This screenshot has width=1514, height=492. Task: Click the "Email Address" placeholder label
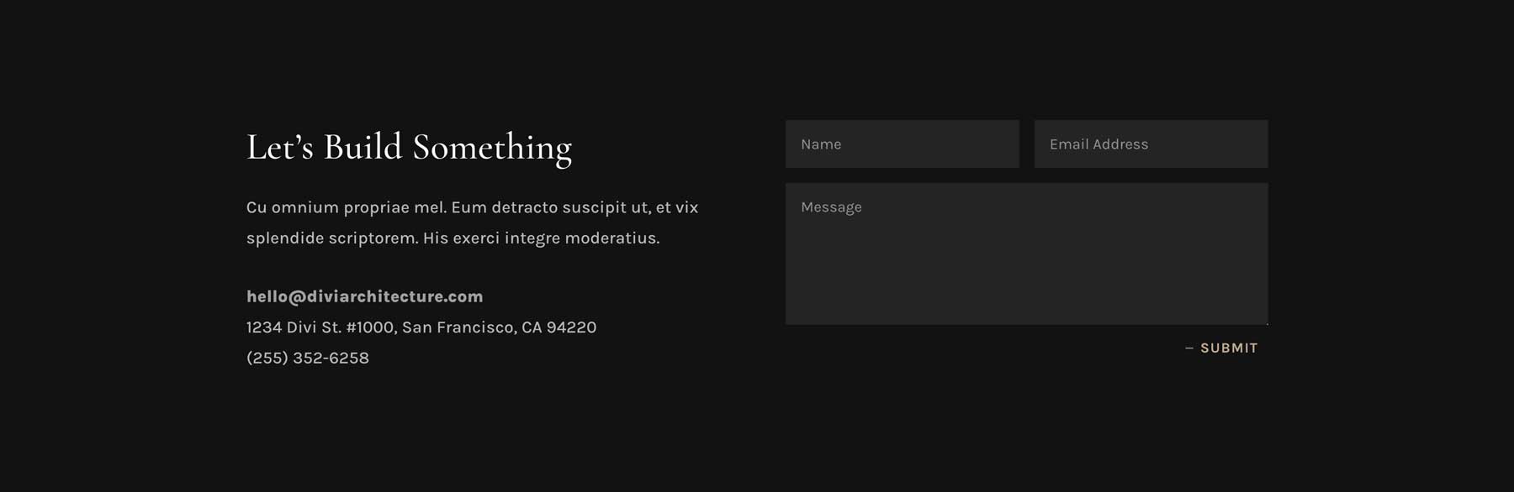(x=1098, y=144)
